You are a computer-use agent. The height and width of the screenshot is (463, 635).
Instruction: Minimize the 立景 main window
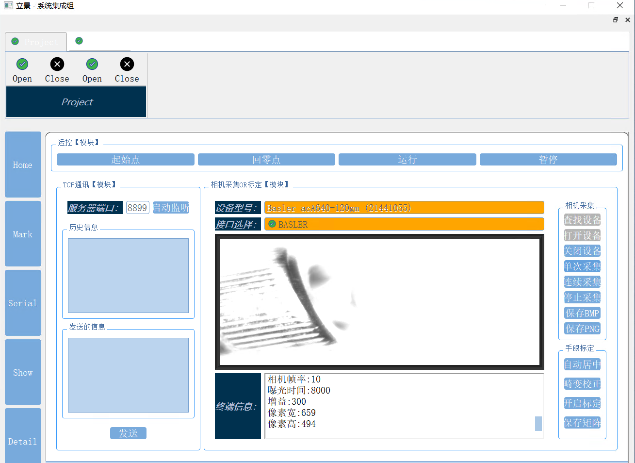coord(563,5)
